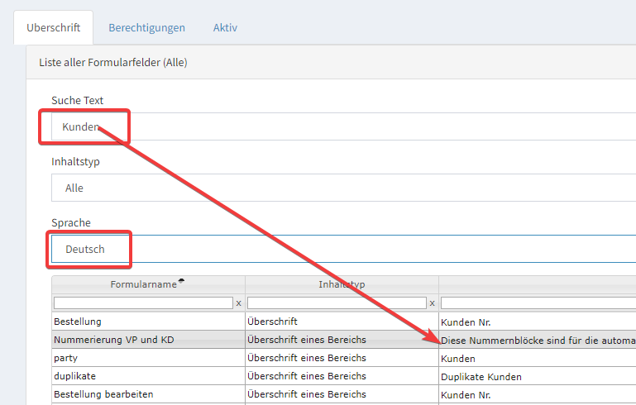Image resolution: width=636 pixels, height=405 pixels.
Task: Switch to the Berechtigungen tab
Action: [146, 27]
